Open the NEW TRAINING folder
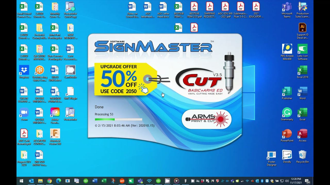This screenshot has width=330, height=185. pos(70,31)
